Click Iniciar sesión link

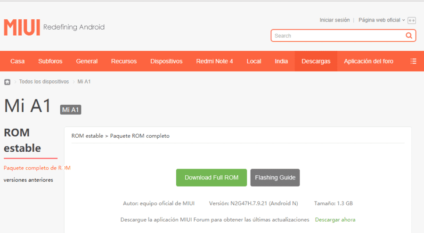pyautogui.click(x=334, y=20)
